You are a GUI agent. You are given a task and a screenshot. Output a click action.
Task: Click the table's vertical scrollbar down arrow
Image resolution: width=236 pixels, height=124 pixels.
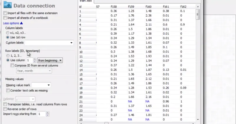click(x=198, y=120)
